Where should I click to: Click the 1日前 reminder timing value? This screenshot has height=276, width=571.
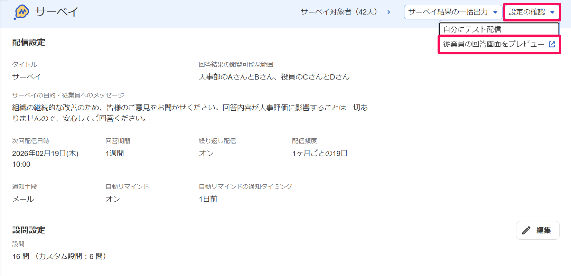point(208,199)
